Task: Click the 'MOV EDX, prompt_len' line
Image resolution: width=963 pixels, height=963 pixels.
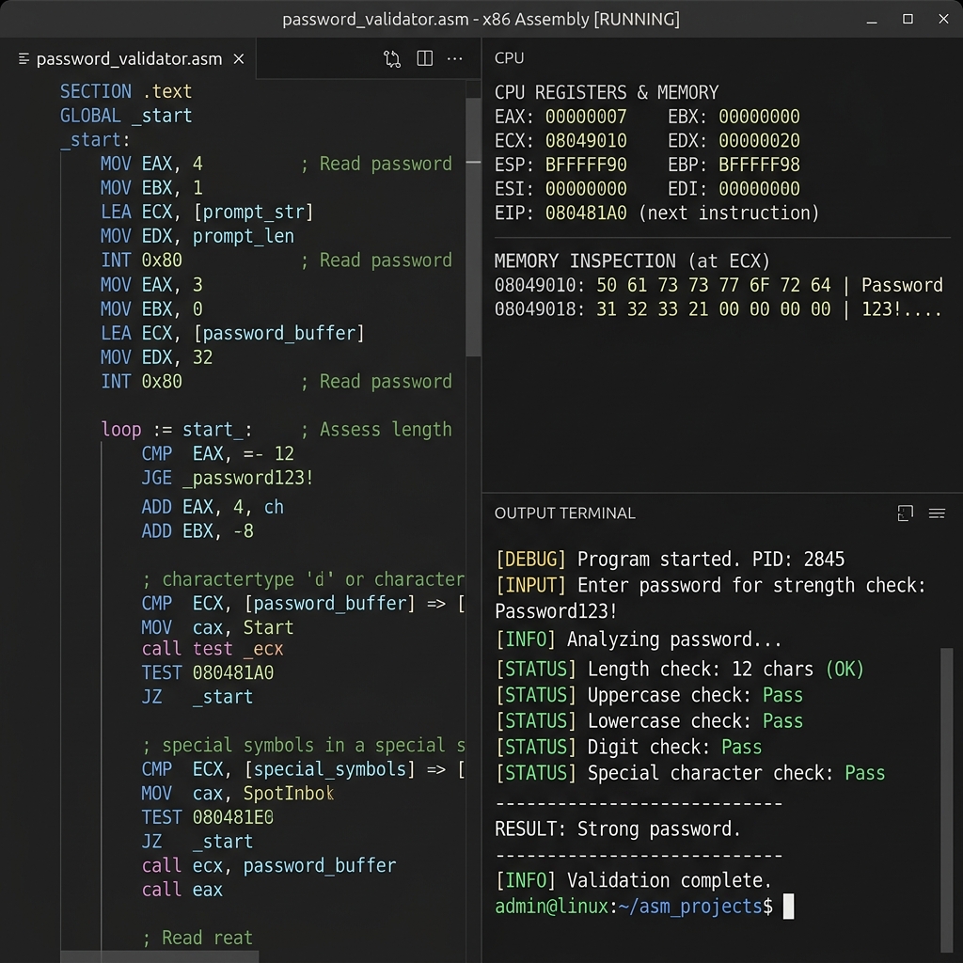Action: pyautogui.click(x=197, y=236)
